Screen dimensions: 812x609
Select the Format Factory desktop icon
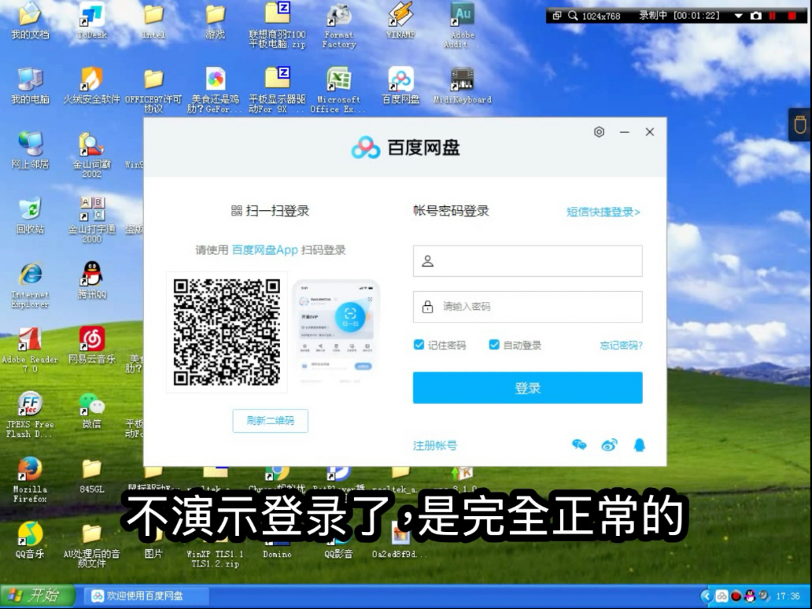point(338,25)
